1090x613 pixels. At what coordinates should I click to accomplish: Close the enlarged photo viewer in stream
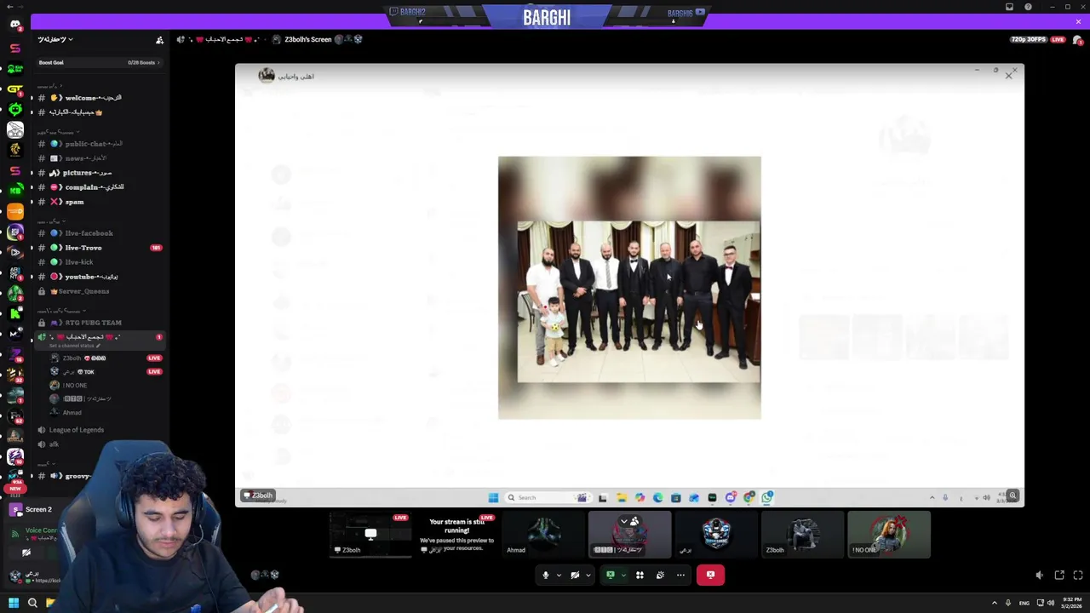tap(1009, 76)
